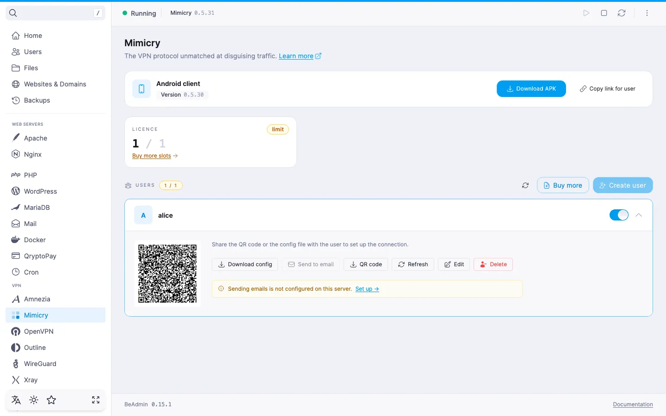The width and height of the screenshot is (666, 416).
Task: Click the WordPress logo icon
Action: [x=16, y=191]
